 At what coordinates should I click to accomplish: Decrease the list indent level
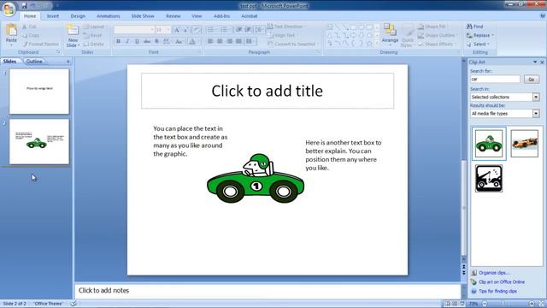coord(239,30)
